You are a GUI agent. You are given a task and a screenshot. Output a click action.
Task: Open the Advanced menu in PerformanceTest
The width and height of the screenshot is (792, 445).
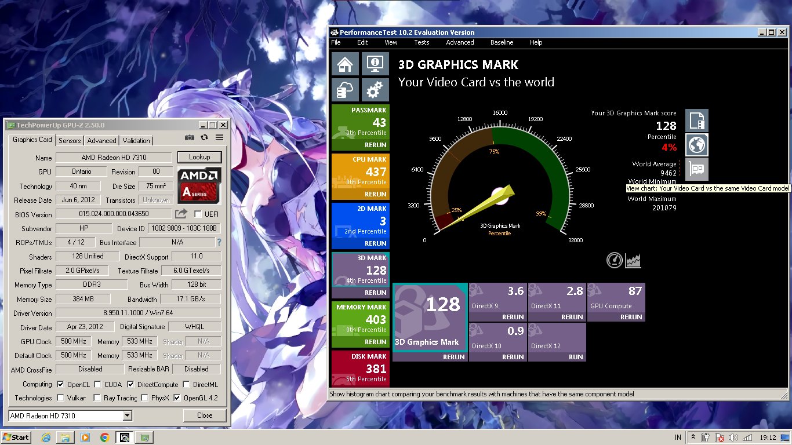460,42
